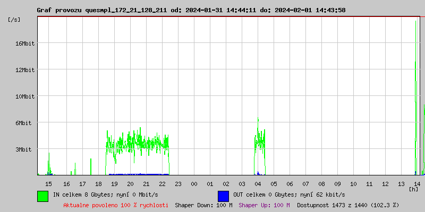
Task: Click the purple 'Shaper Up: 100 M' label
Action: (264, 205)
